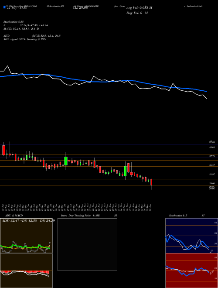This screenshot has height=288, width=218.
Task: Click the 'MACD: 30.41, 32.81, -2.4 D' line
Action: tap(21, 29)
